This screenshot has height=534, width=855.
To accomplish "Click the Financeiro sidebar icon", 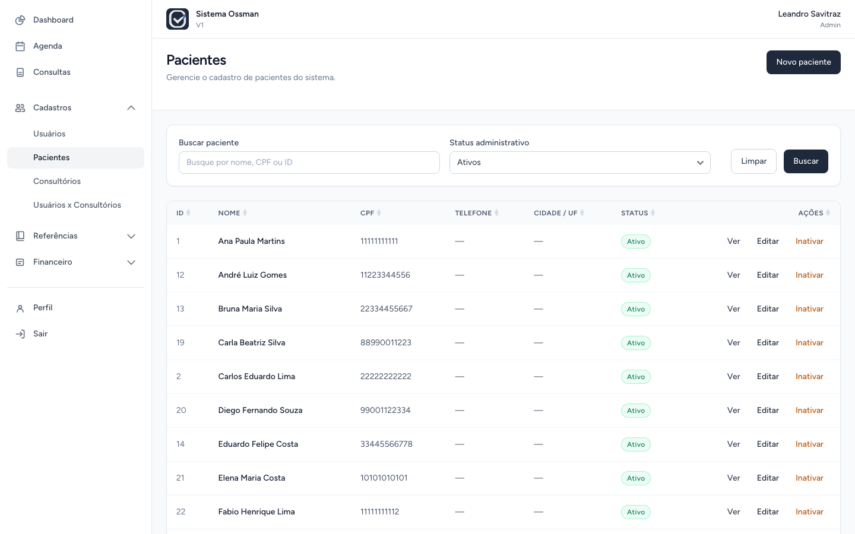I will tap(20, 262).
